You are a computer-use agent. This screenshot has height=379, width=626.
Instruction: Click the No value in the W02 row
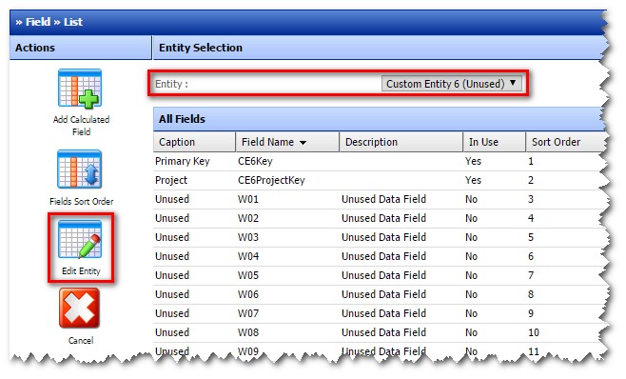pyautogui.click(x=471, y=218)
